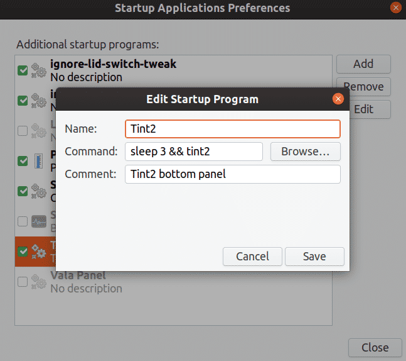Viewport: 406px width, 361px height.
Task: Uncheck the highlighted Tint2 entry checkbox
Action: (23, 252)
